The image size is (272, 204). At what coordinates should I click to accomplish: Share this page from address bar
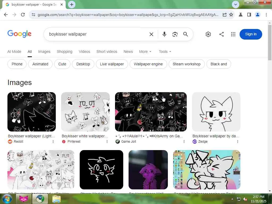tap(224, 15)
